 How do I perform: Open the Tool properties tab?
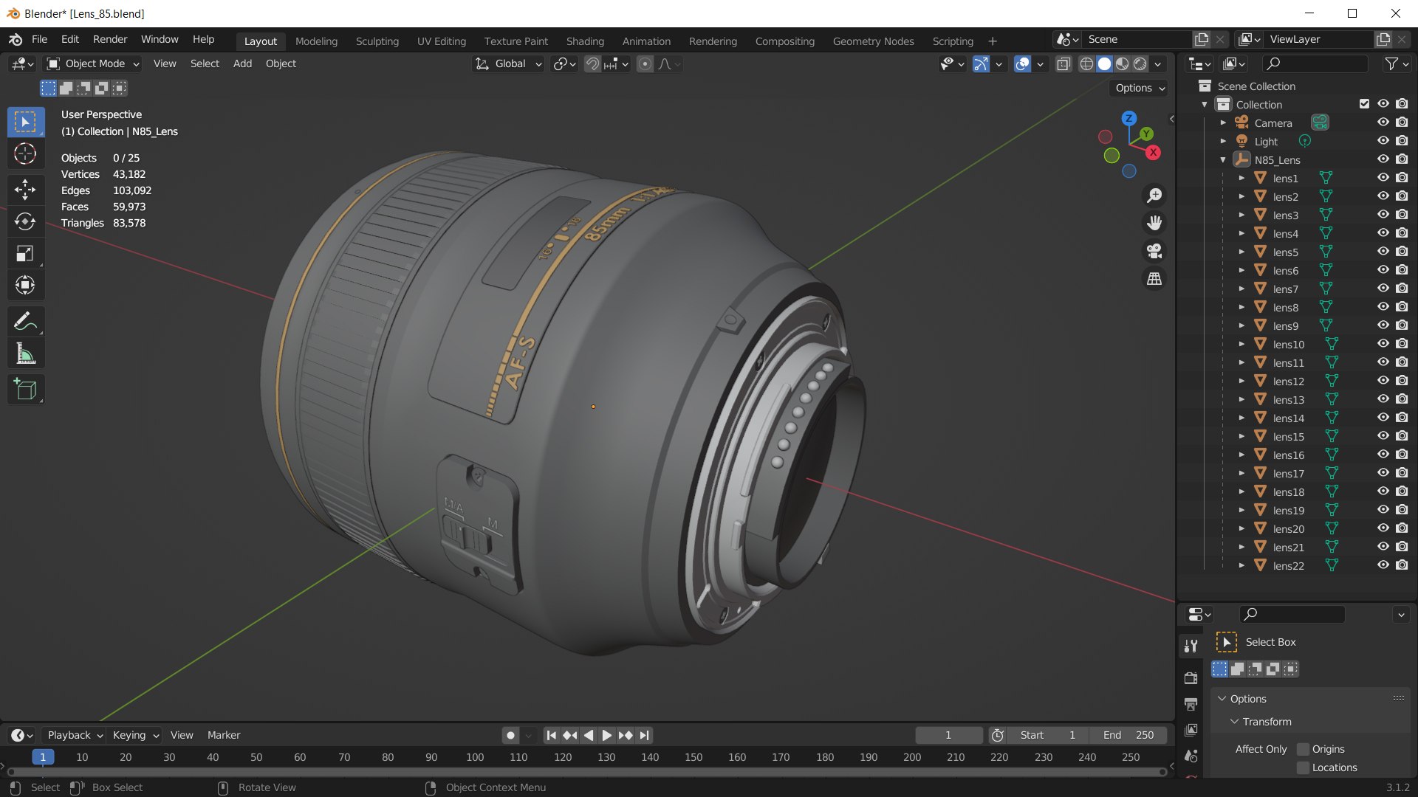pos(1191,646)
